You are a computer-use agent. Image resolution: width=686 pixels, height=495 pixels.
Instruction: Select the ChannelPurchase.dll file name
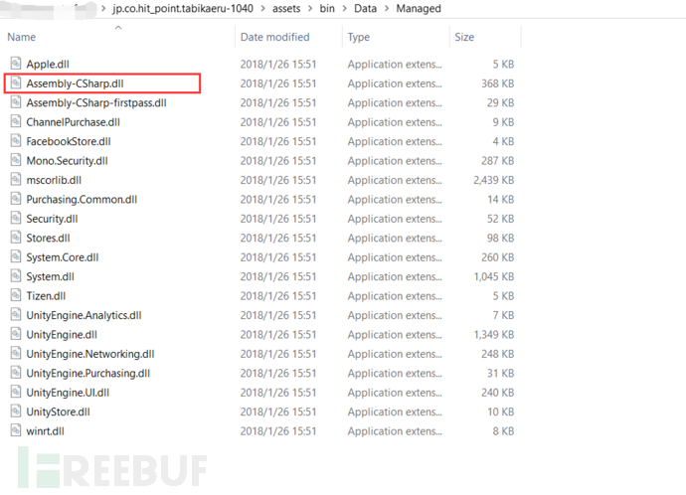73,122
